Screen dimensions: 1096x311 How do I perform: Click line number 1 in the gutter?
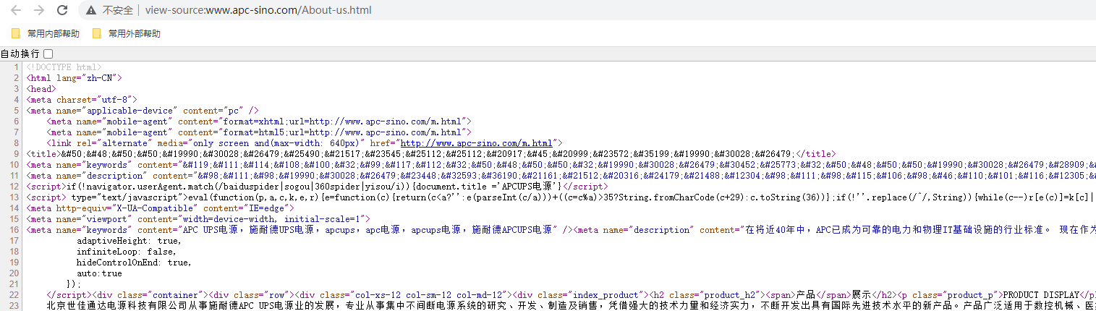pos(14,67)
